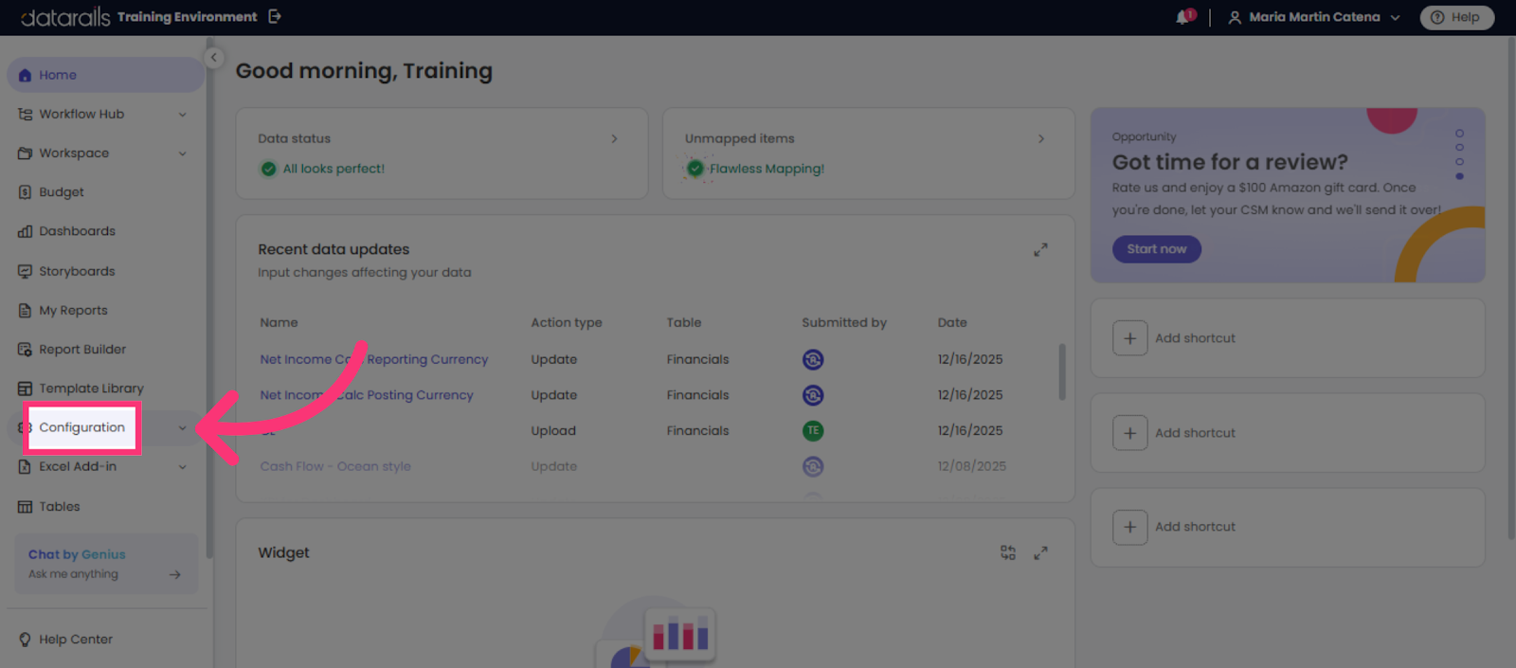Open the Data status card arrow
This screenshot has width=1516, height=668.
pyautogui.click(x=614, y=138)
